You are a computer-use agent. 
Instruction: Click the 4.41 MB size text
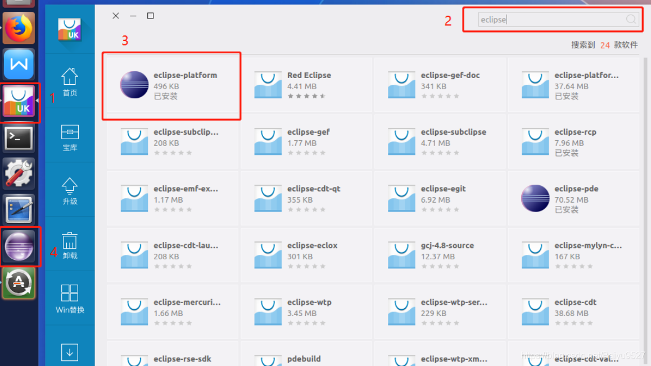302,86
